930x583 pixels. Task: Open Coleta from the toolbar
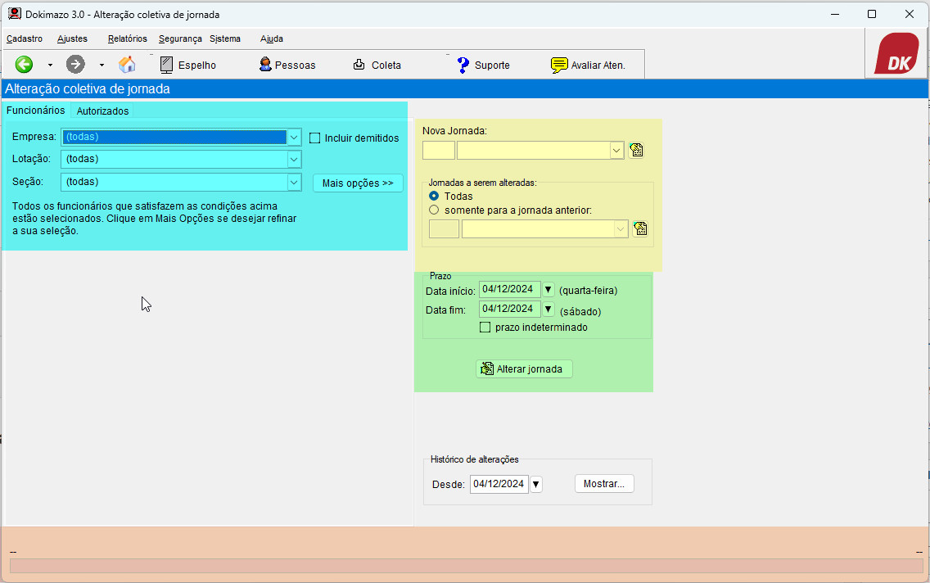pos(377,65)
